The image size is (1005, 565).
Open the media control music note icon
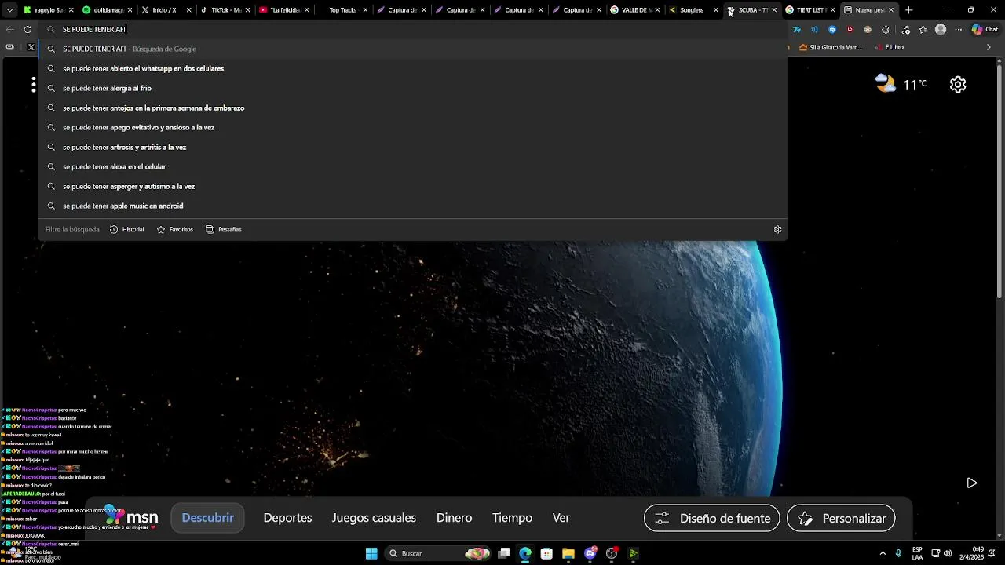(905, 30)
